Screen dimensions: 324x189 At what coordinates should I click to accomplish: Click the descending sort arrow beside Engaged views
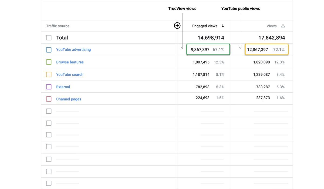(x=223, y=26)
